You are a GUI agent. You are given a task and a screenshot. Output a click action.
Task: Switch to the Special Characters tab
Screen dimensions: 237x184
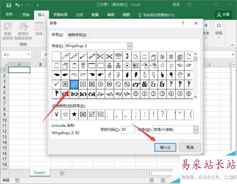[x=77, y=35]
